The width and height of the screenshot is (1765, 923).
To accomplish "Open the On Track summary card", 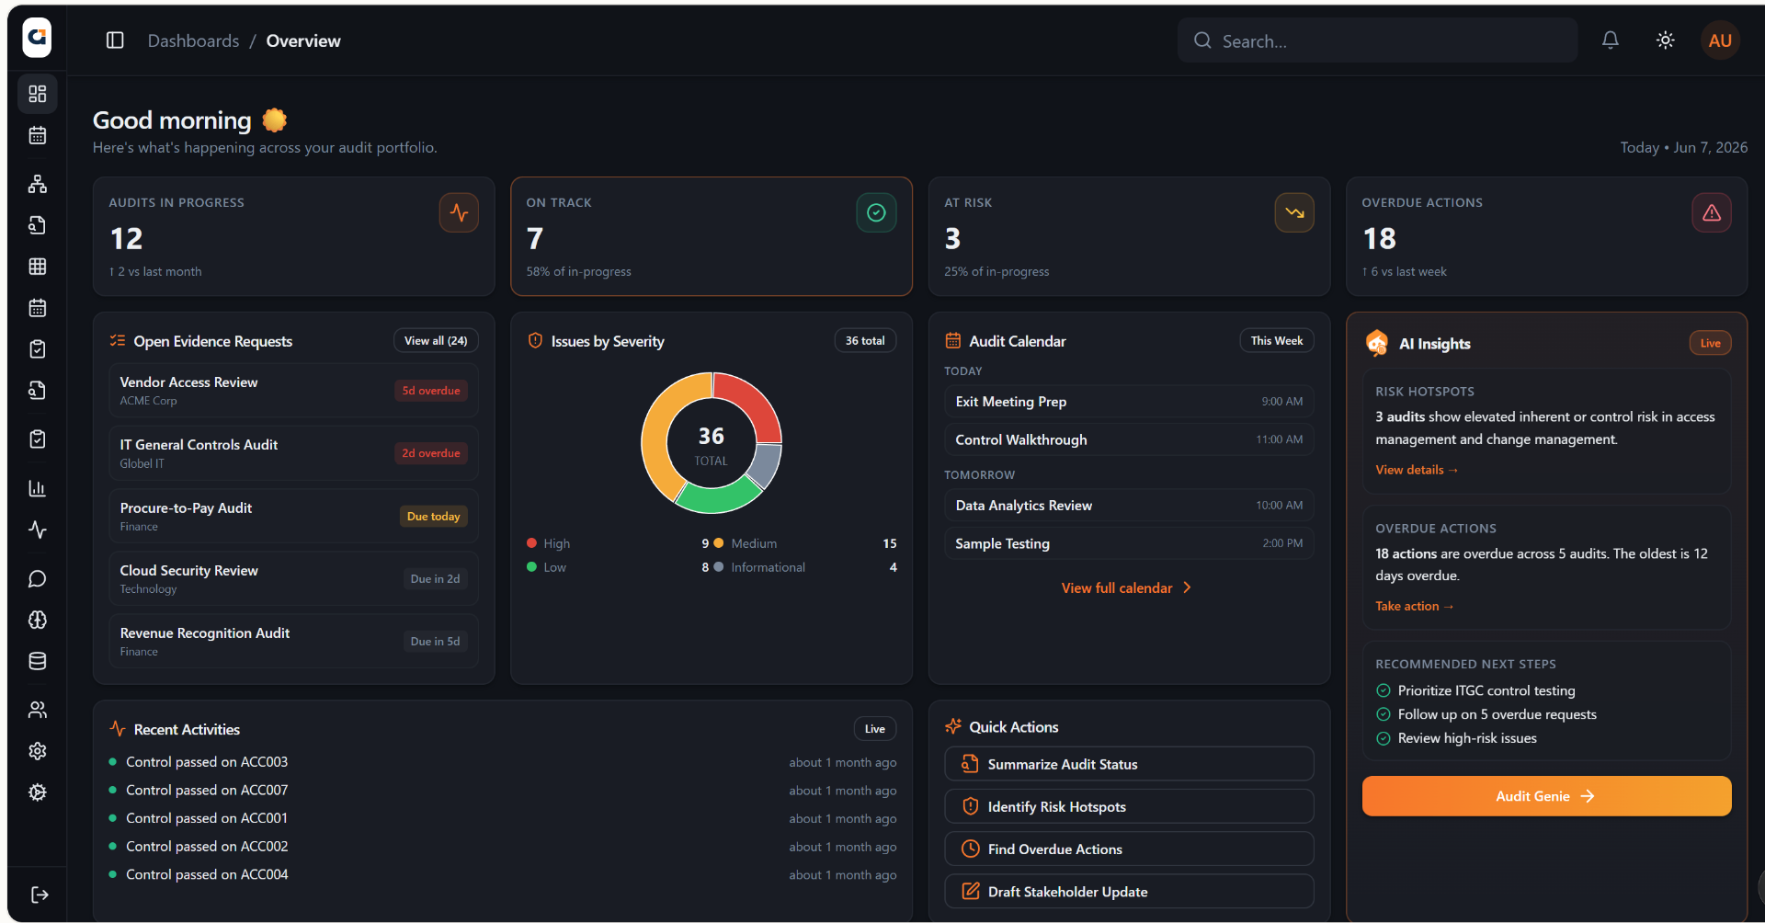I will pos(712,236).
